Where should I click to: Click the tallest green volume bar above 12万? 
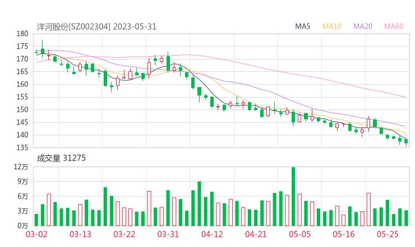pos(293,196)
